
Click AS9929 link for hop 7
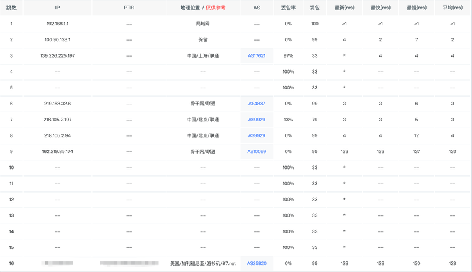pyautogui.click(x=257, y=120)
